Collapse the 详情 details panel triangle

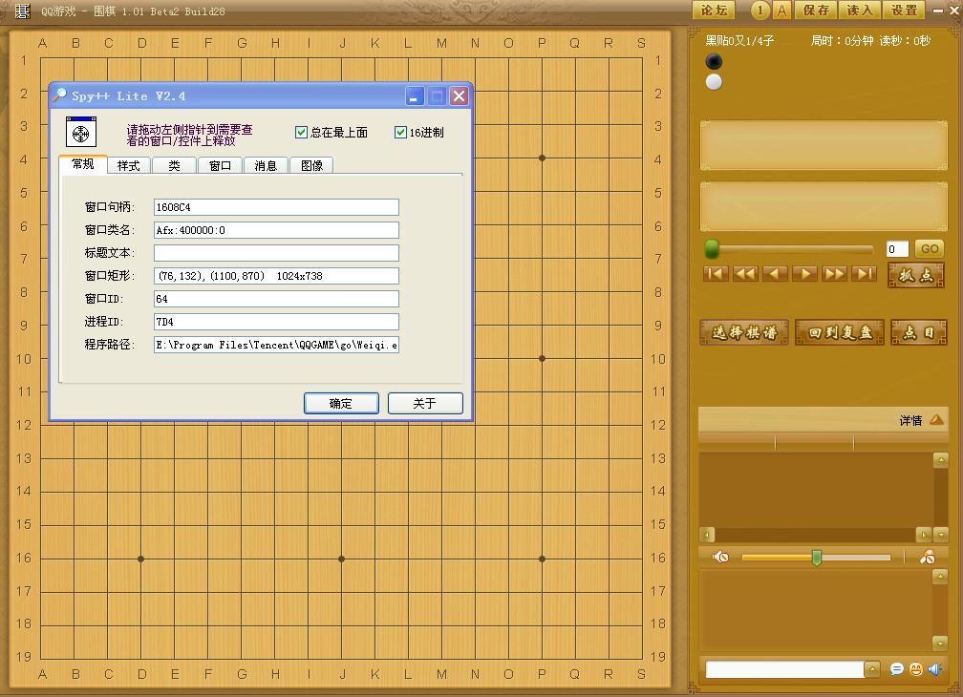tap(936, 420)
